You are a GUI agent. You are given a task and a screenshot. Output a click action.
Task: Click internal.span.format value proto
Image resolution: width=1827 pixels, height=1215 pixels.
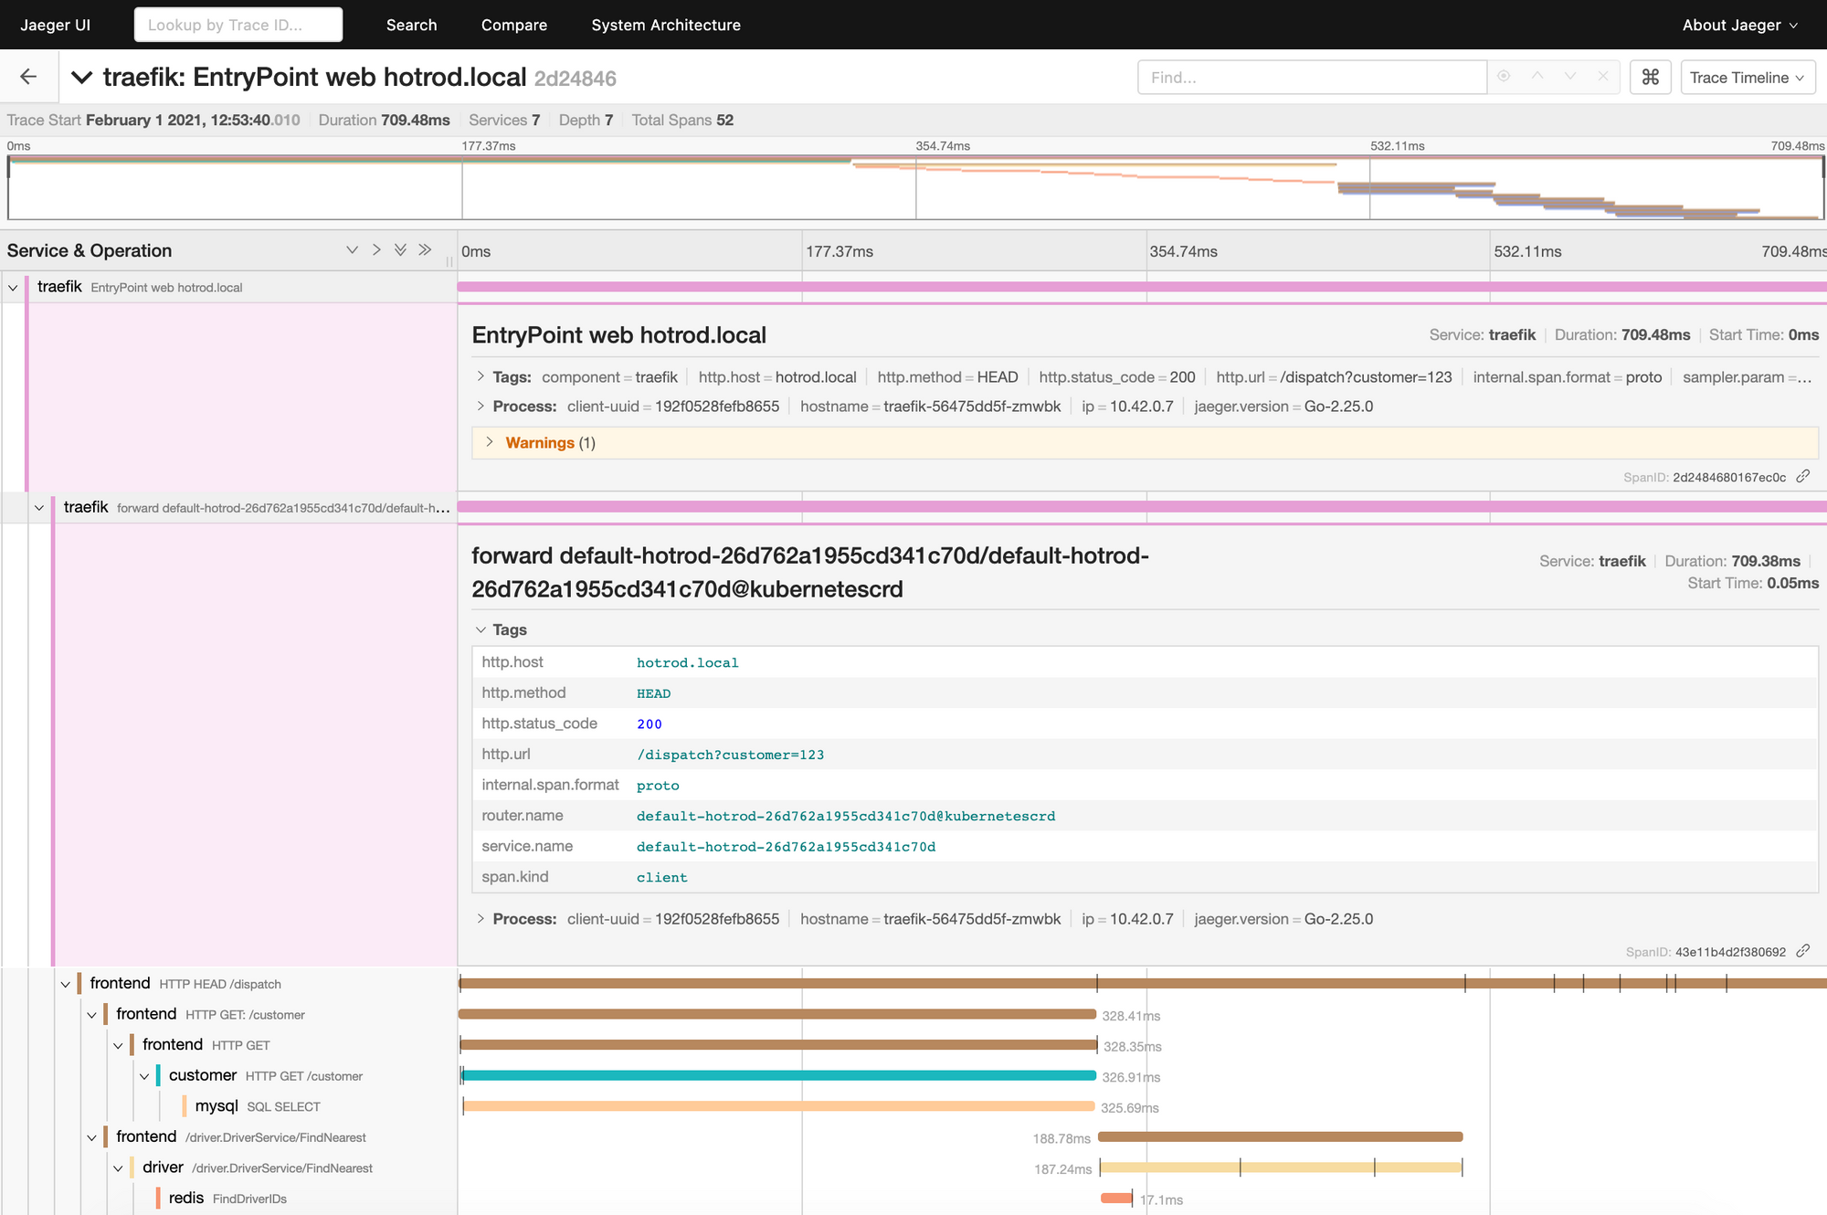658,786
